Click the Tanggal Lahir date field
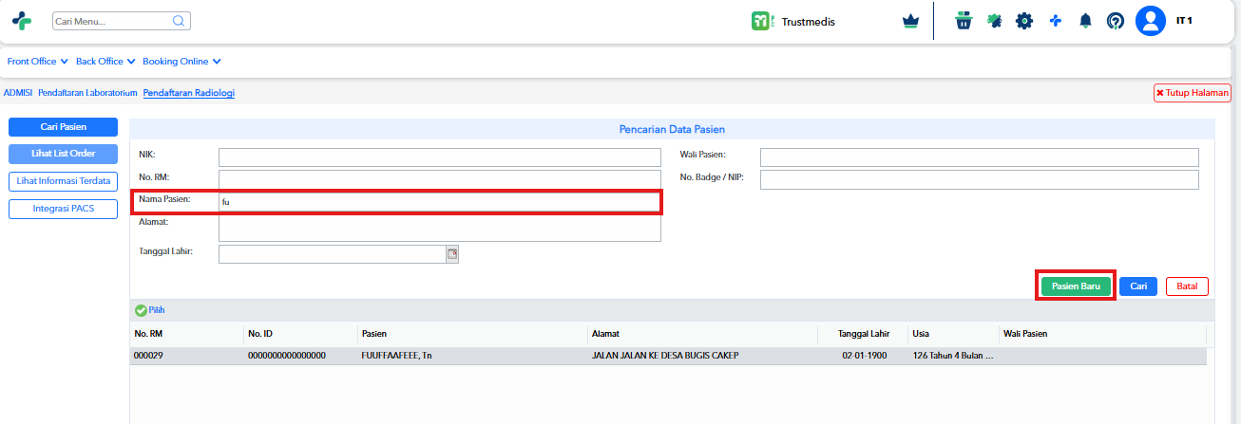 point(333,253)
